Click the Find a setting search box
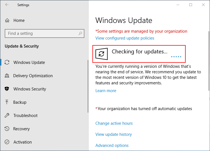Viewport: 210px width, 151px height. 42,33
